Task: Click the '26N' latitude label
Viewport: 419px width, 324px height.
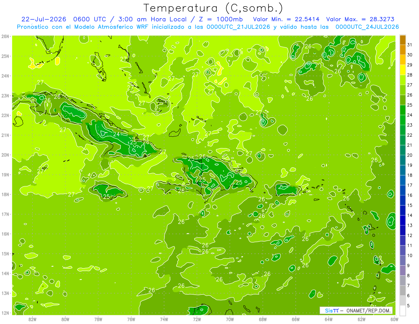Action: pos(6,36)
